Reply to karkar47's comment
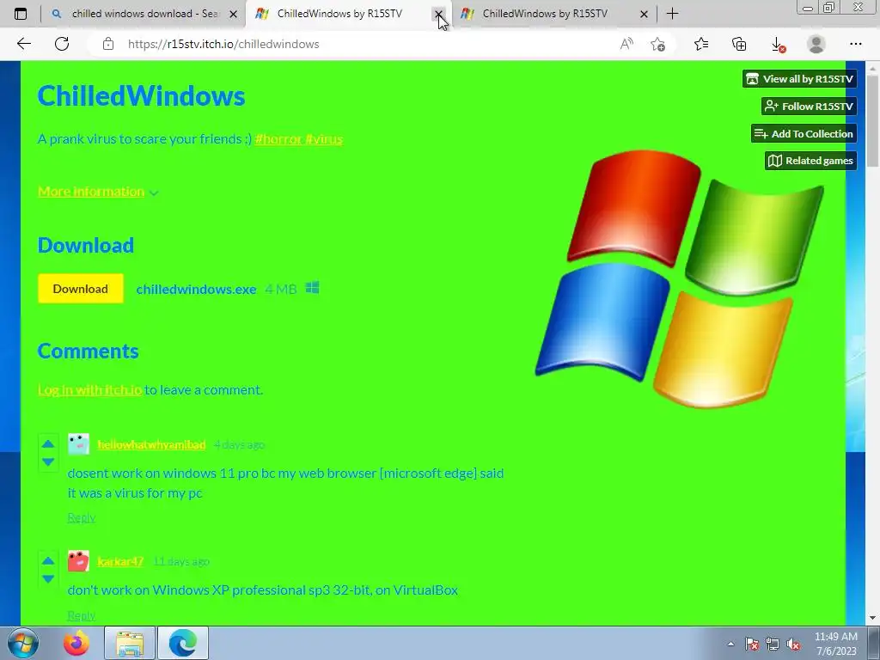Image resolution: width=880 pixels, height=660 pixels. pyautogui.click(x=82, y=615)
